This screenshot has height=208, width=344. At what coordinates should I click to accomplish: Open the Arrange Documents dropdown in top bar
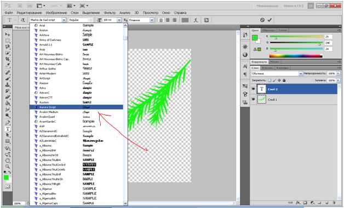(72, 5)
